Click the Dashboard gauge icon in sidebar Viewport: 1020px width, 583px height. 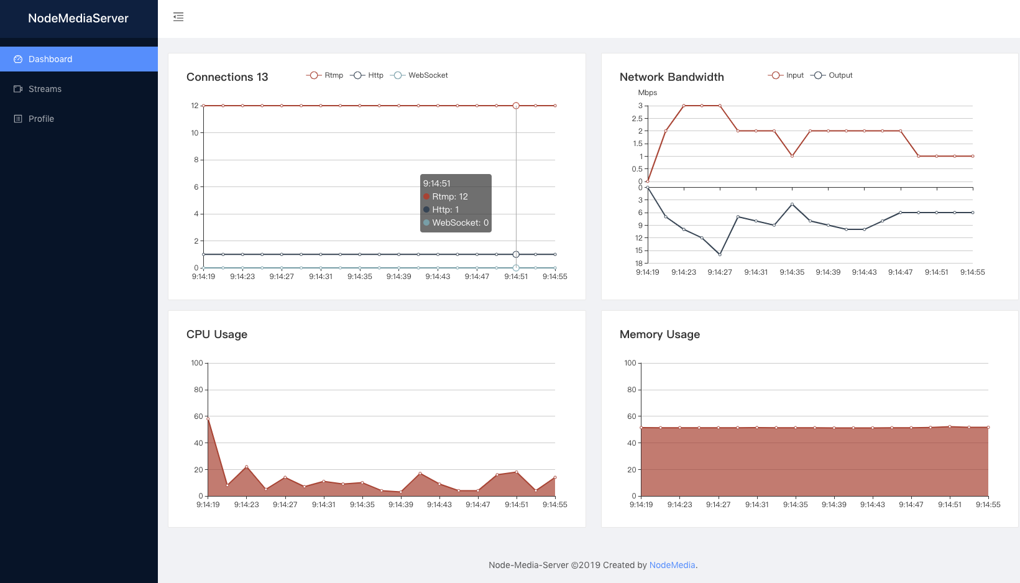(18, 59)
